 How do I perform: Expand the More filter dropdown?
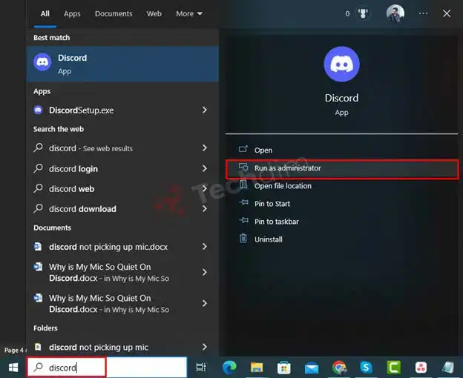pos(189,14)
